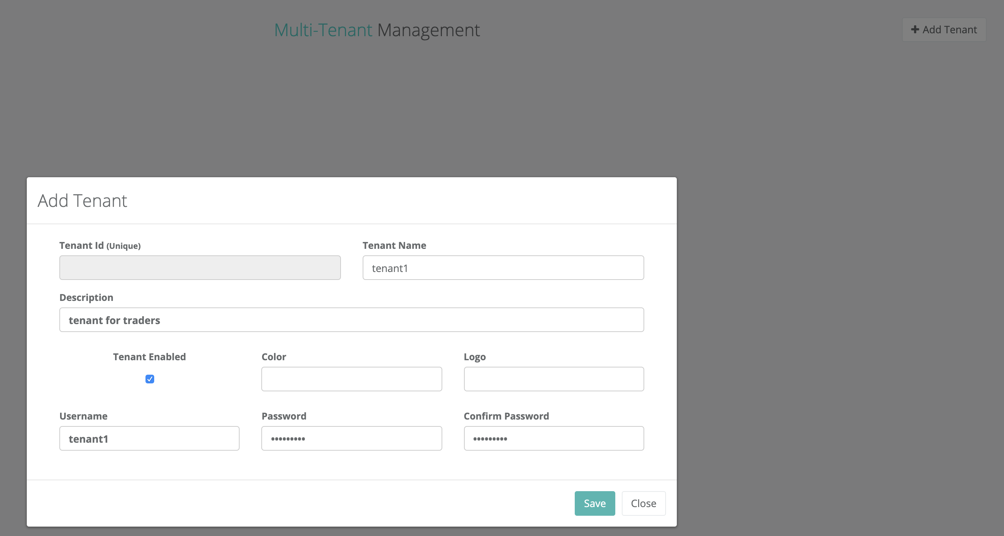Click the Confirm Password label
1004x536 pixels.
pos(506,416)
